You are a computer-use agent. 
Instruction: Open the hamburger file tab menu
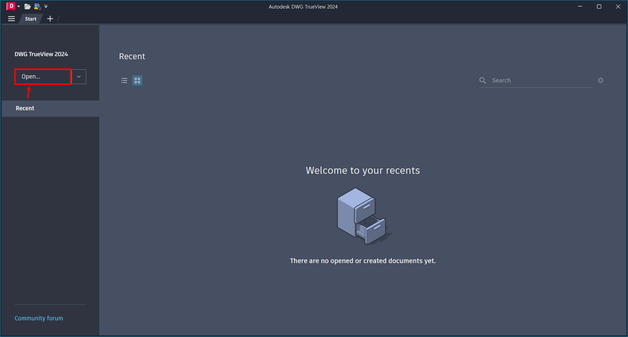click(x=11, y=19)
